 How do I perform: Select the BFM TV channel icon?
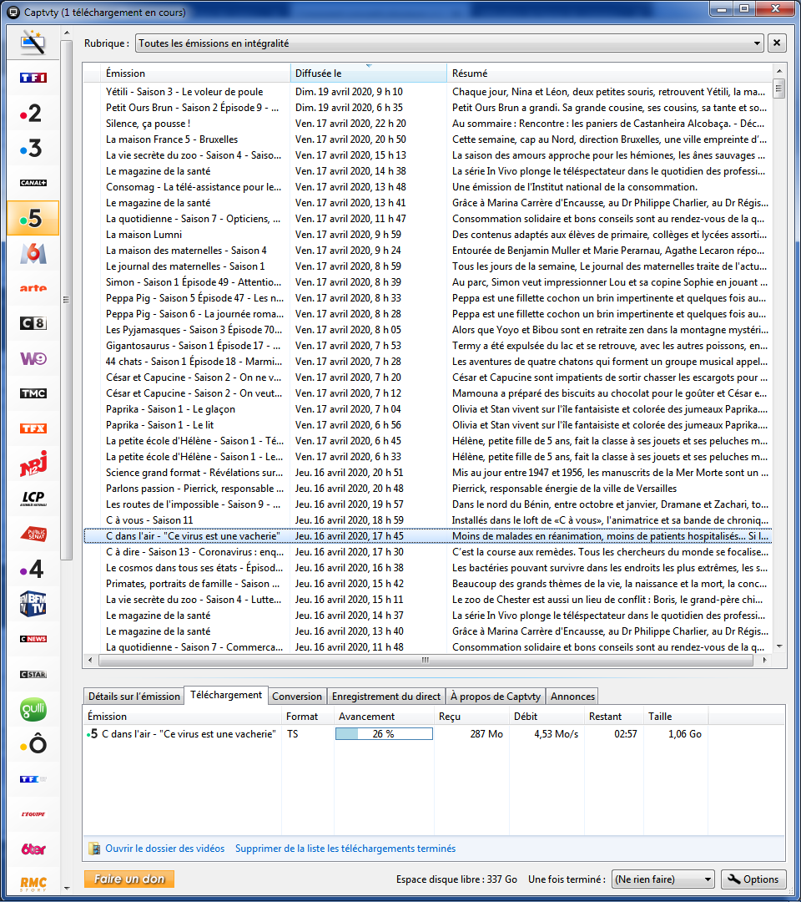[x=33, y=604]
